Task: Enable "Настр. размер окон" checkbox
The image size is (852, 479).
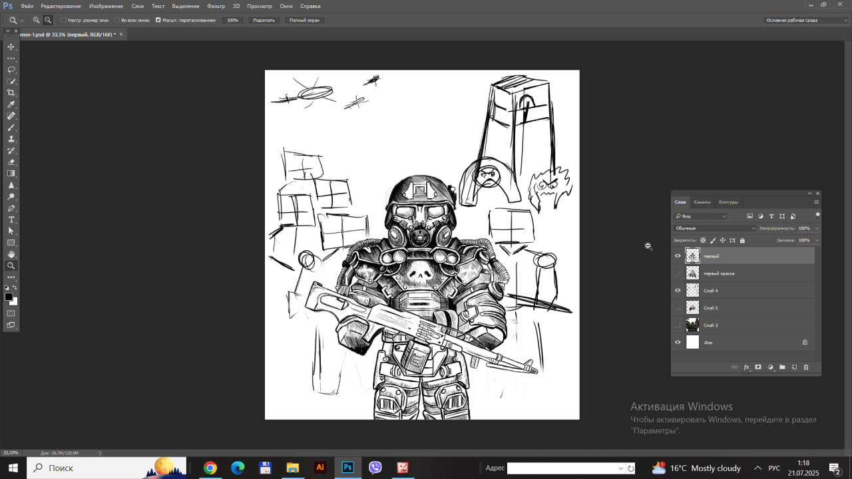Action: pos(64,20)
